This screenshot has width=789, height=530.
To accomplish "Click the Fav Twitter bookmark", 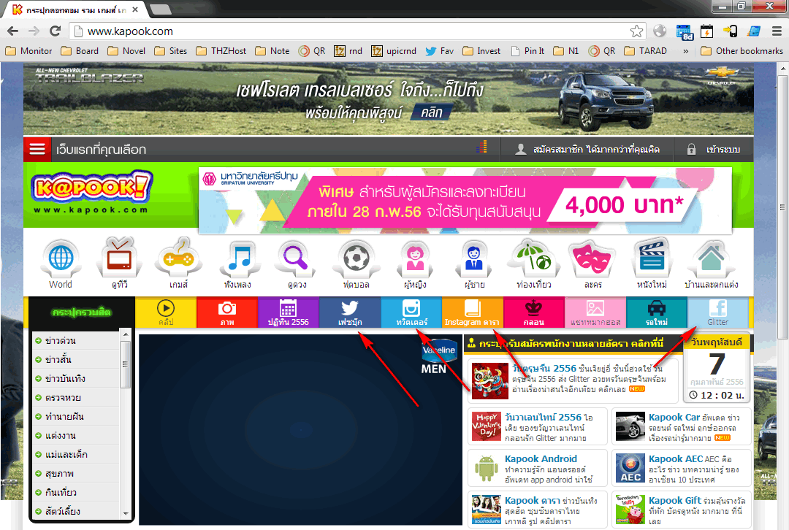I will click(439, 51).
